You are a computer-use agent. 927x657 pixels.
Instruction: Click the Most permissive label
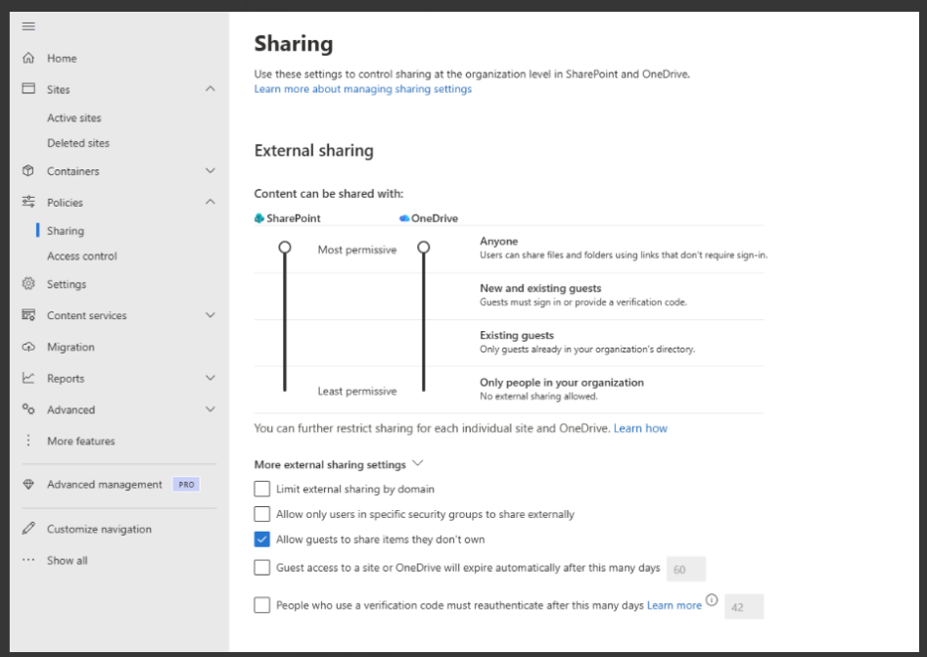[x=357, y=250]
